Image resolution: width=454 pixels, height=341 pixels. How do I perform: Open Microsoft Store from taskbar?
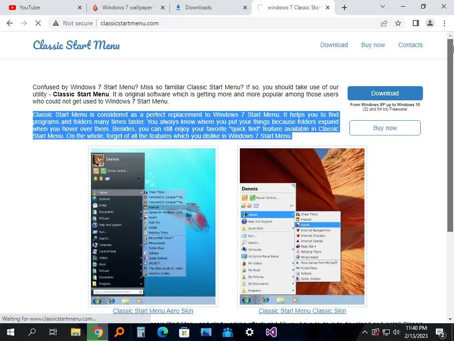(x=184, y=332)
